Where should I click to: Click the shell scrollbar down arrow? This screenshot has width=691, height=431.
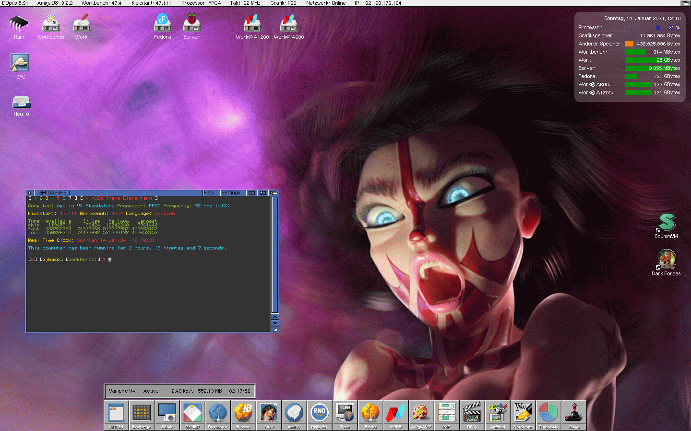click(x=275, y=323)
